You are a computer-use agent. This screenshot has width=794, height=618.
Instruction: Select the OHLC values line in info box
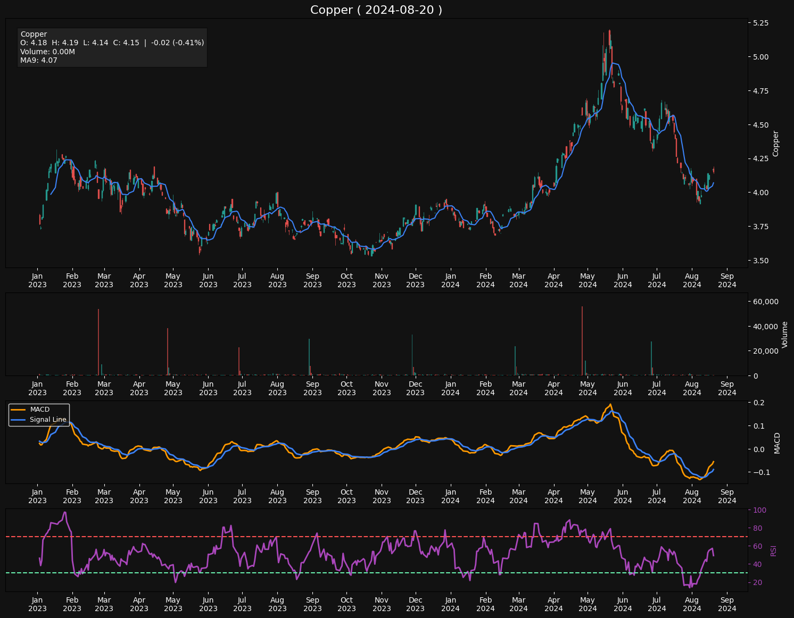coord(112,43)
